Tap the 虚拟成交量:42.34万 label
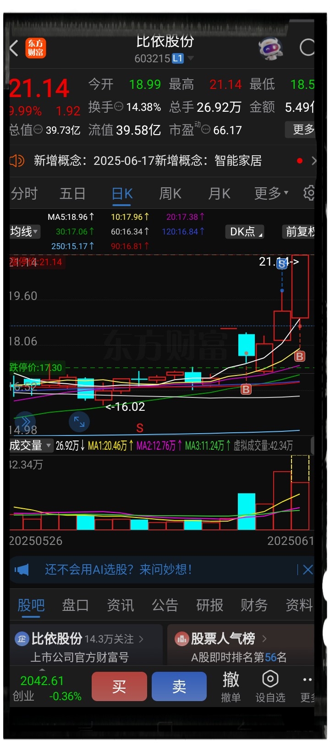Image resolution: width=330 pixels, height=751 pixels. point(263,446)
